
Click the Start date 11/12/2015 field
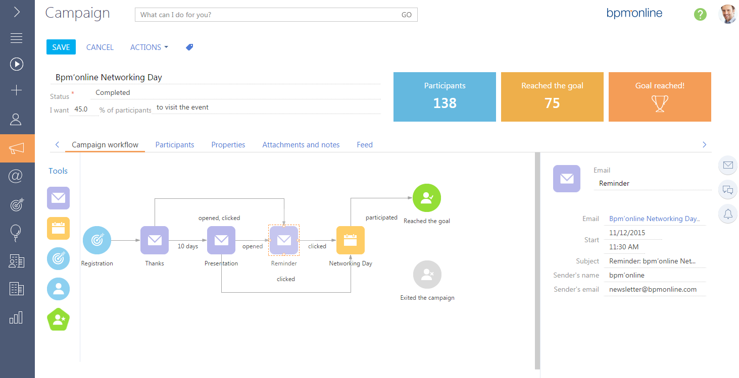point(632,233)
